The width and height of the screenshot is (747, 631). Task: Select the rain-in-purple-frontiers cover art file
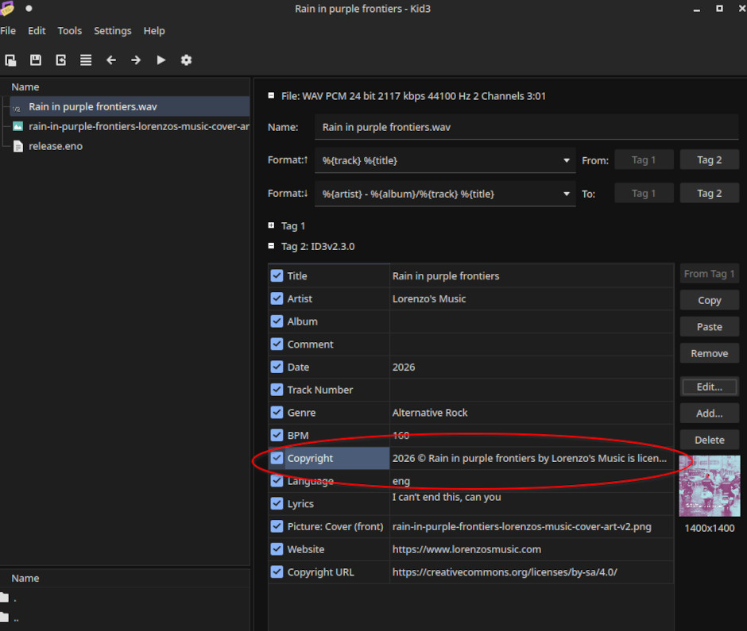(130, 126)
